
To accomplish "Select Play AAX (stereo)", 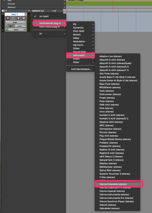I will point(117,136).
